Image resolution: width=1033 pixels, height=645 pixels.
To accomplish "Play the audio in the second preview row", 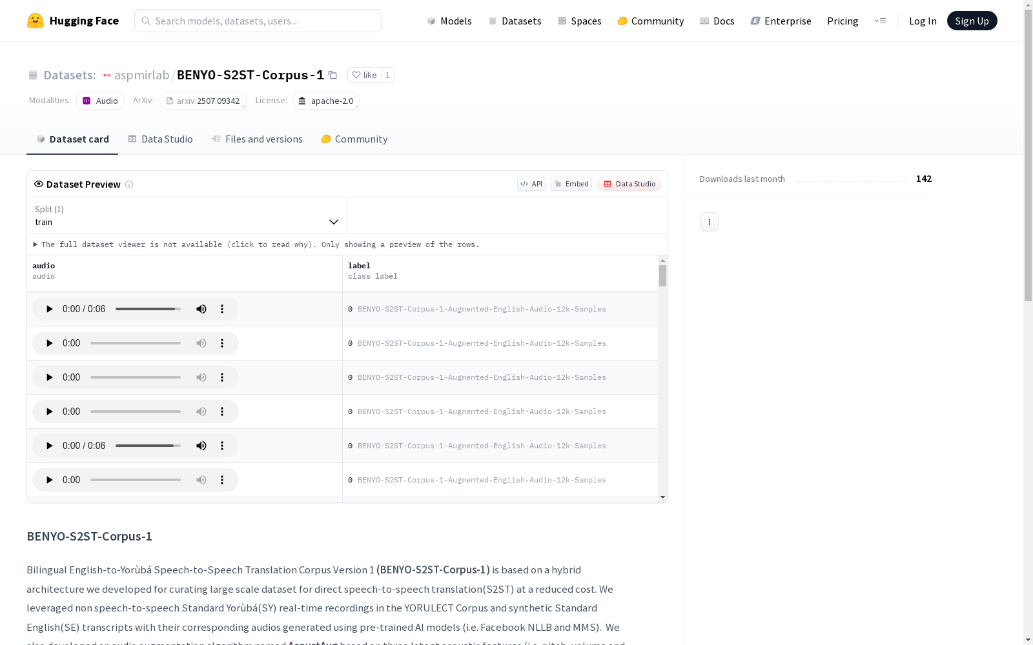I will tap(49, 343).
